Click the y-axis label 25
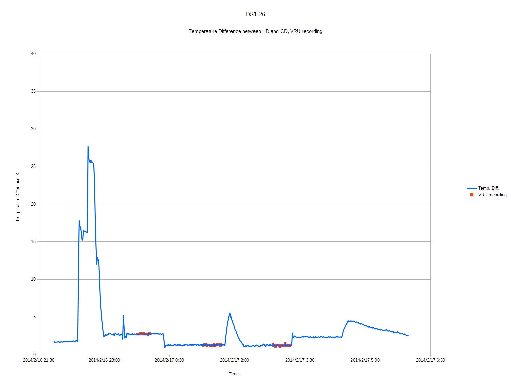 [33, 167]
